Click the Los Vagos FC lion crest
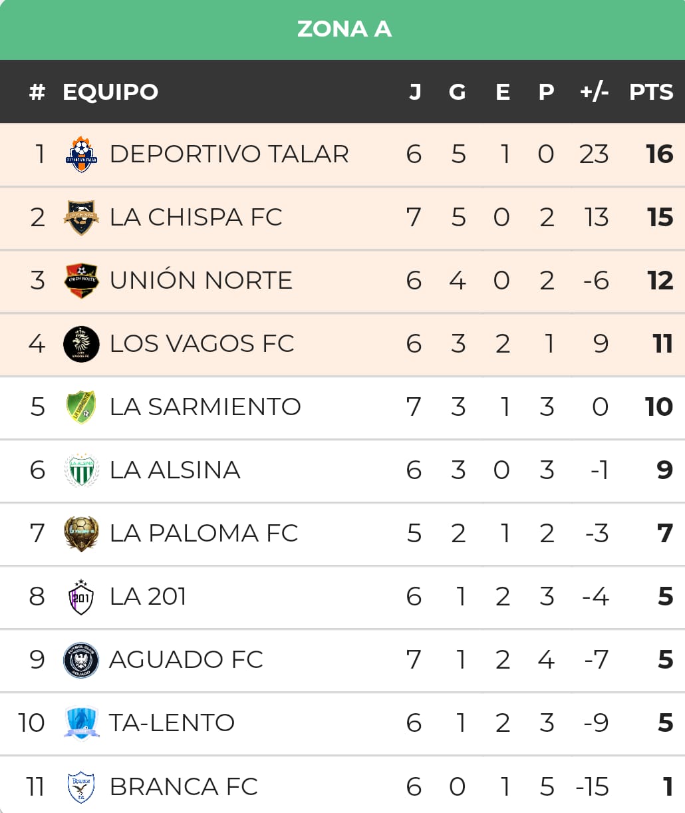Image resolution: width=685 pixels, height=813 pixels. tap(81, 344)
